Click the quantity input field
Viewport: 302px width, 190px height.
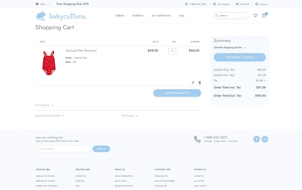coord(172,51)
